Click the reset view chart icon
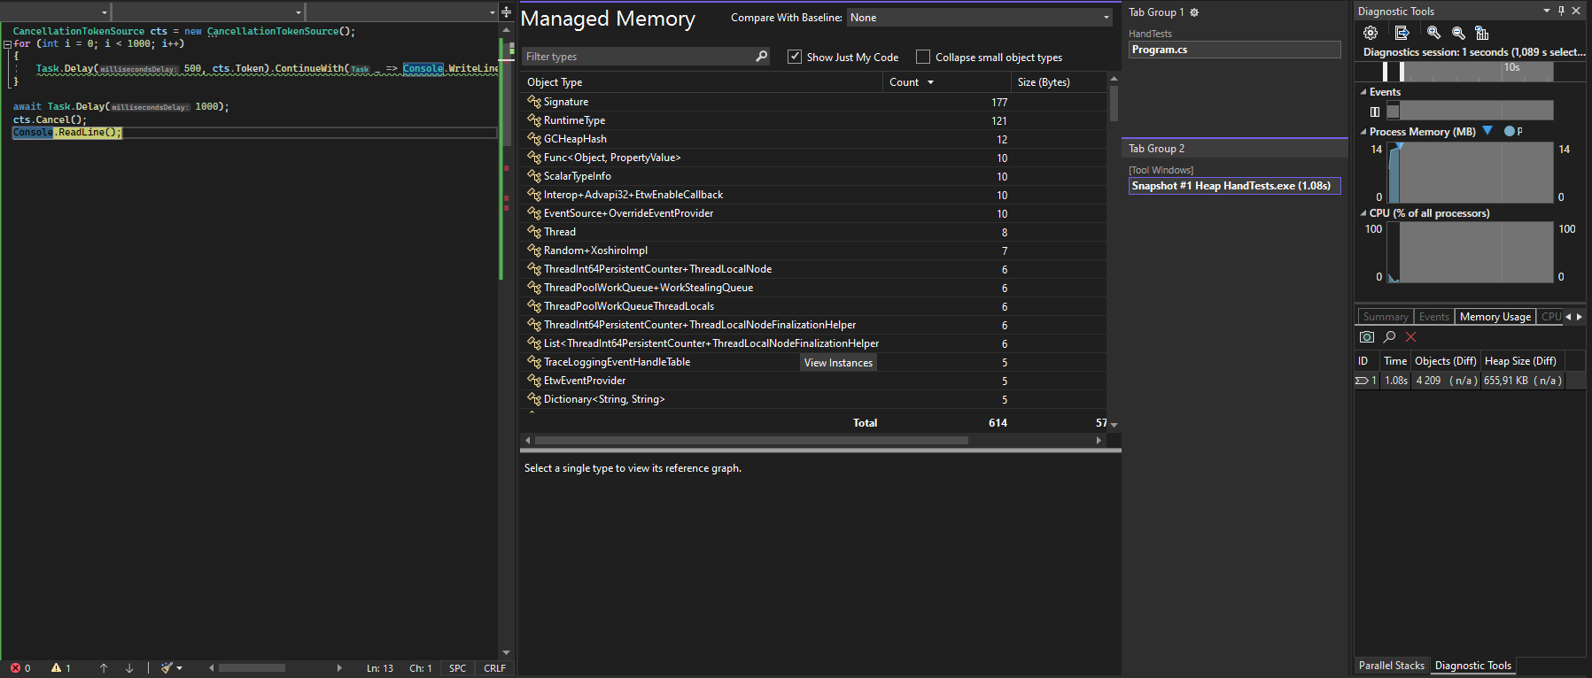The image size is (1592, 678). pyautogui.click(x=1482, y=33)
